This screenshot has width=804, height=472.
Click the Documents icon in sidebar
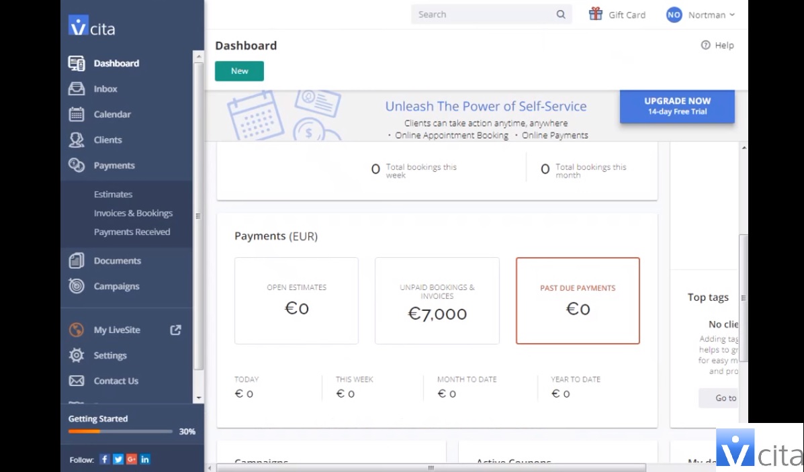click(77, 261)
